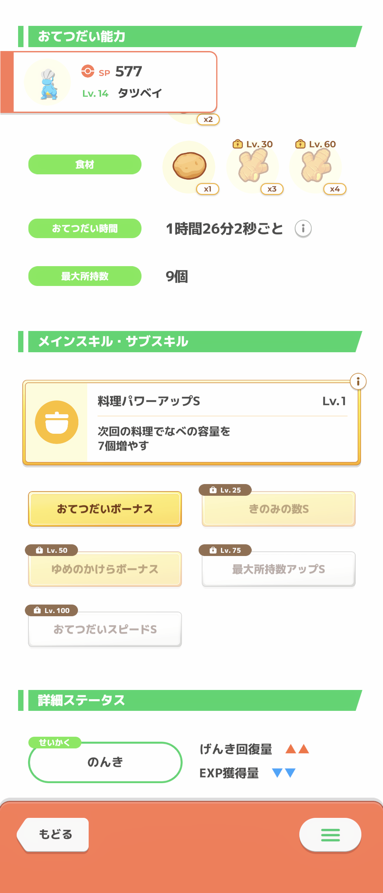Screen dimensions: 383x893
Task: Tap the 食材 ingredients label
Action: tap(85, 164)
